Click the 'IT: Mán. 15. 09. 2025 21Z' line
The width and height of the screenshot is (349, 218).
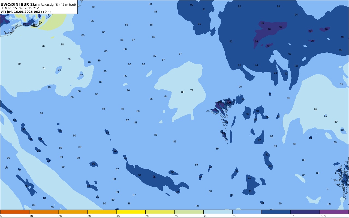20,8
